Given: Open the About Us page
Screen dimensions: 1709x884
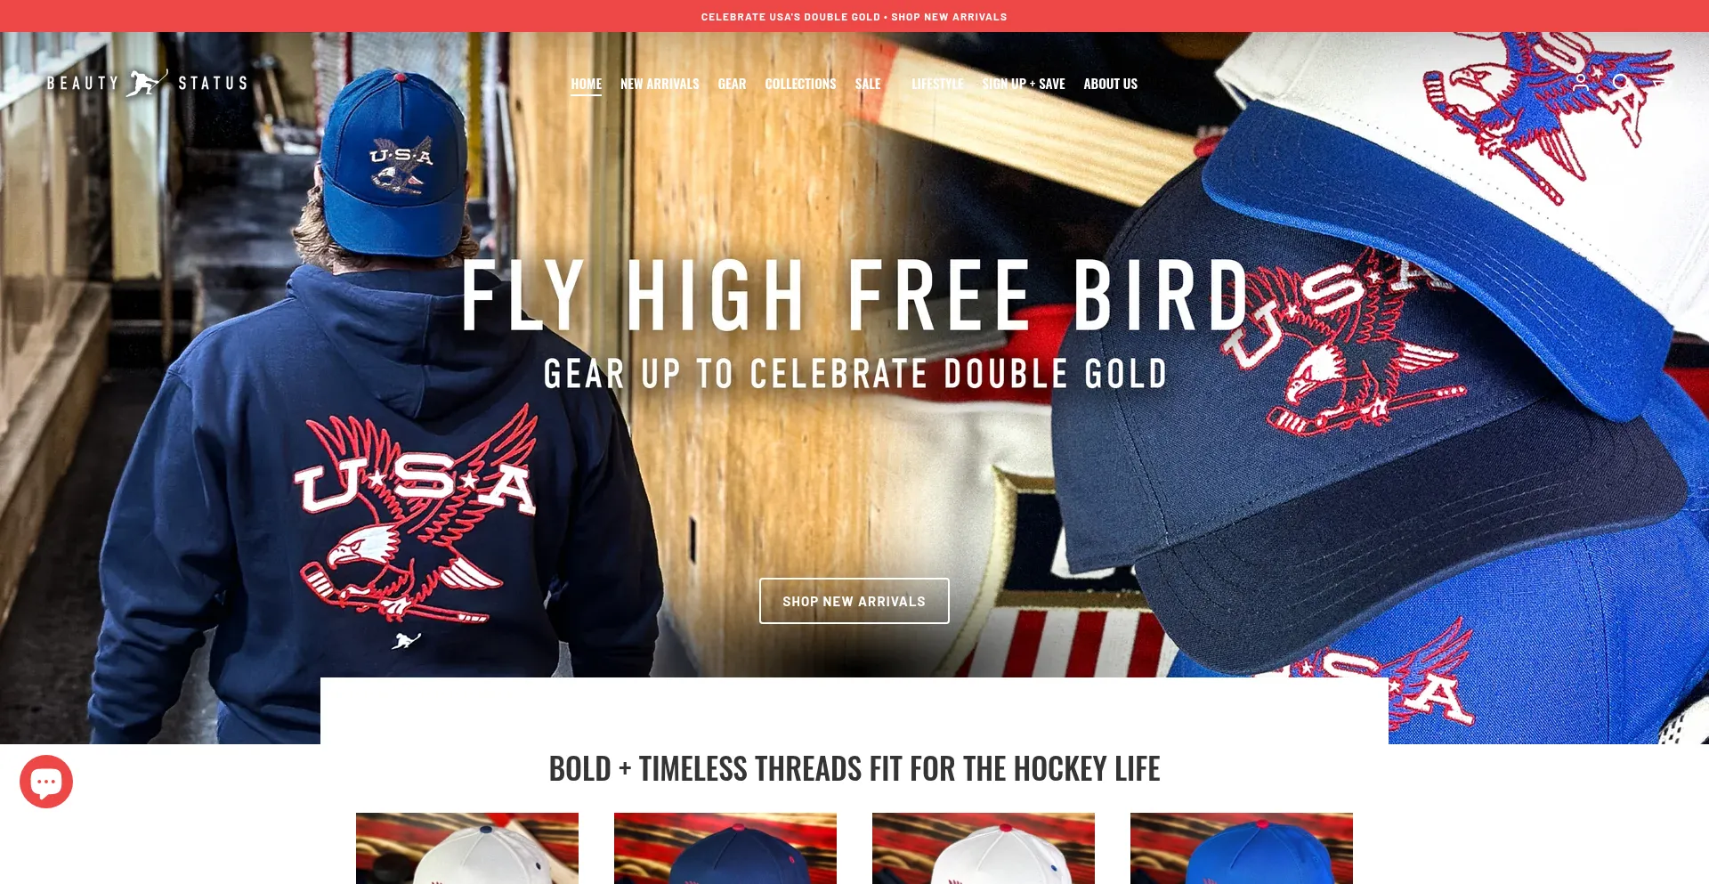Looking at the screenshot, I should (x=1110, y=84).
